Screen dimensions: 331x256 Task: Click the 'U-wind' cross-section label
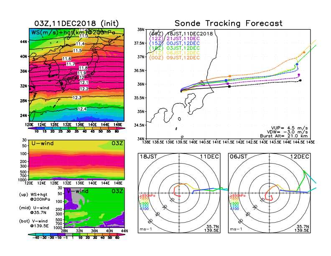pyautogui.click(x=43, y=143)
